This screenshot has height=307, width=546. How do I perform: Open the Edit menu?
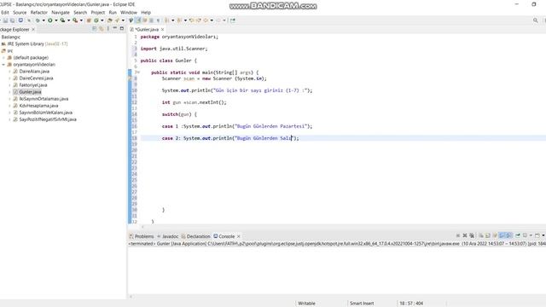[5, 12]
